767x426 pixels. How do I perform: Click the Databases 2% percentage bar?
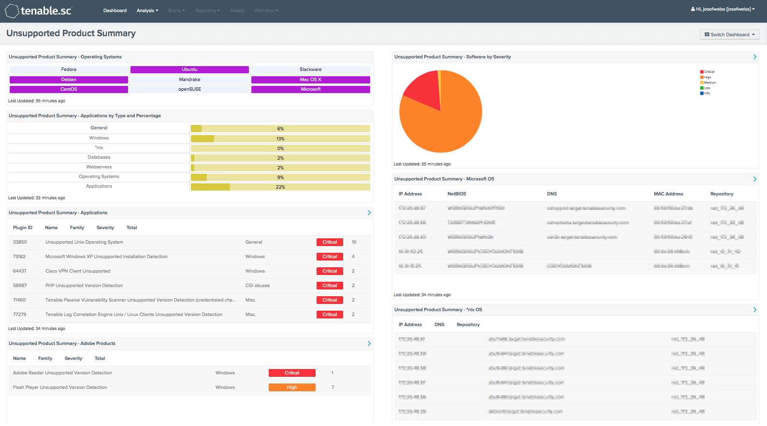(280, 158)
